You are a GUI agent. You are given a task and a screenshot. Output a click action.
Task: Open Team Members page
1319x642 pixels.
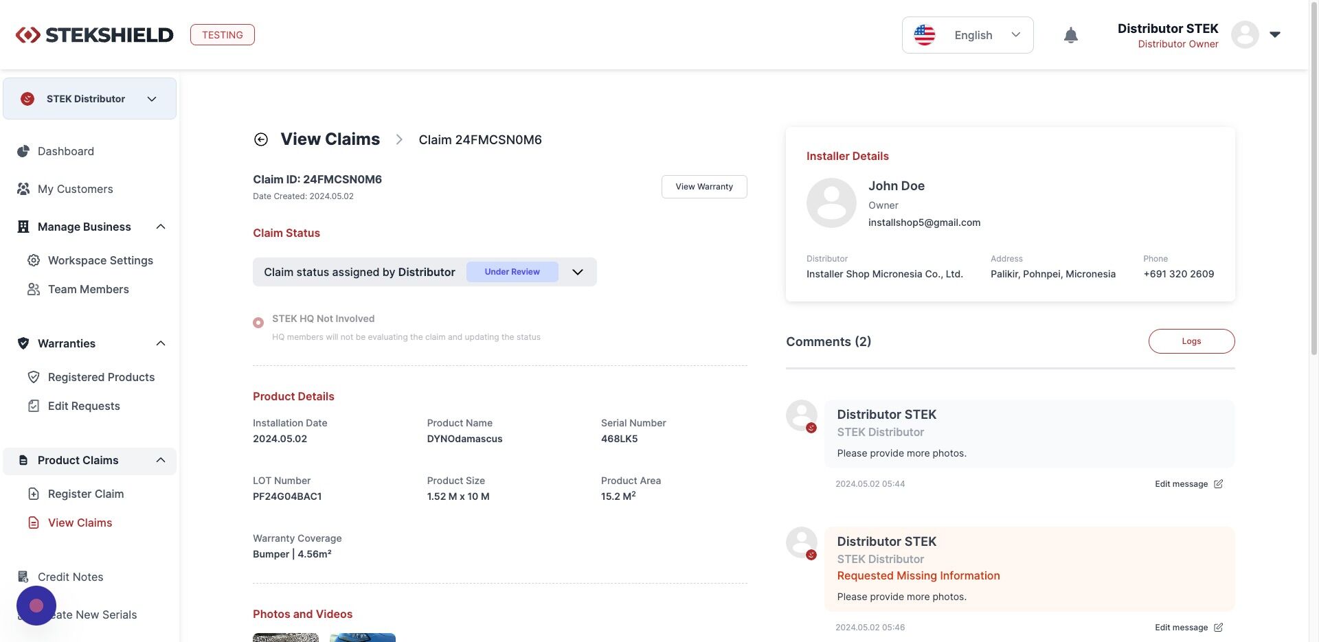click(x=89, y=289)
